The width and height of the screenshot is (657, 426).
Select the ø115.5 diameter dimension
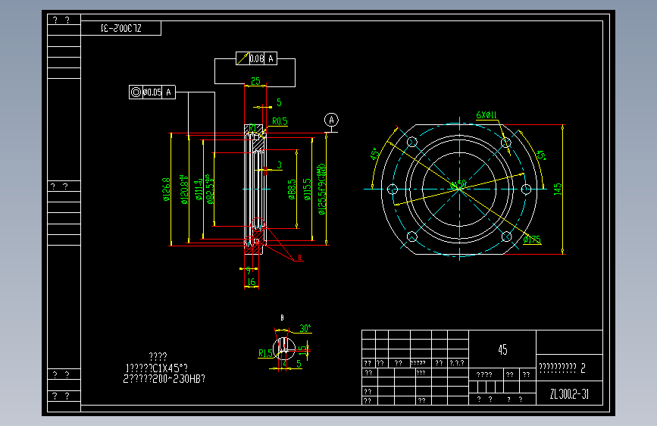coord(308,190)
